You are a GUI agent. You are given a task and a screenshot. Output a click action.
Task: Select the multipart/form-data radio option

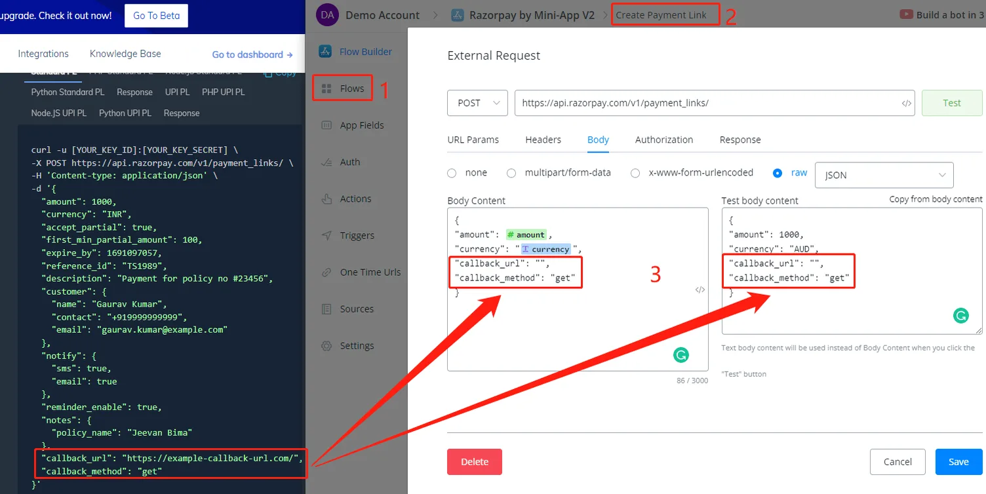coord(511,173)
